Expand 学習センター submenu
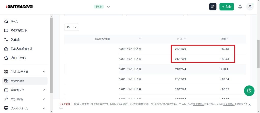Screen dimensions: 260x113 [x=44, y=90]
